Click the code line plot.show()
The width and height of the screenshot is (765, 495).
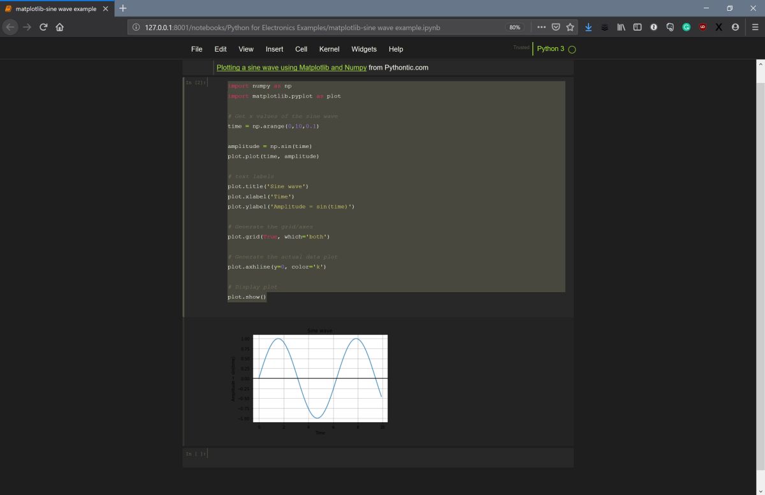pos(247,297)
